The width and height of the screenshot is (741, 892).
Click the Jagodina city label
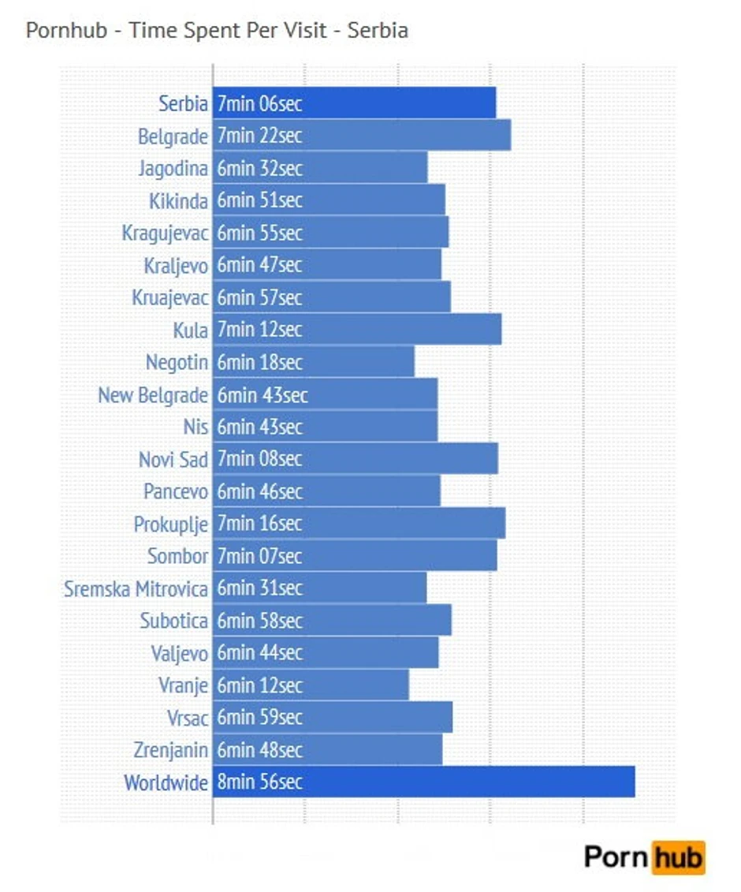pos(173,168)
